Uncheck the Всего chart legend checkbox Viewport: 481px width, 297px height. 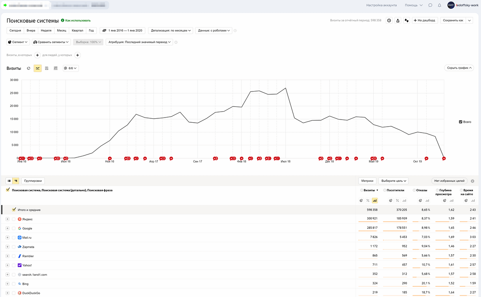[x=460, y=122]
